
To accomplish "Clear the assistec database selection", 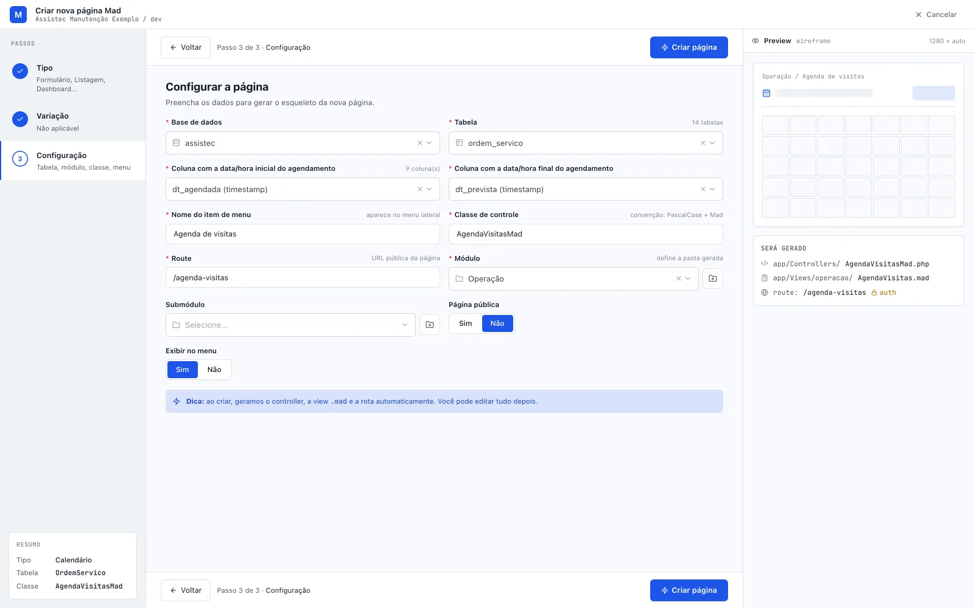I will [420, 143].
